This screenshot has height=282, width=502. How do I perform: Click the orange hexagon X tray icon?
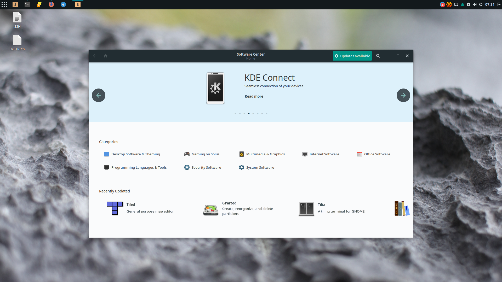pos(449,4)
